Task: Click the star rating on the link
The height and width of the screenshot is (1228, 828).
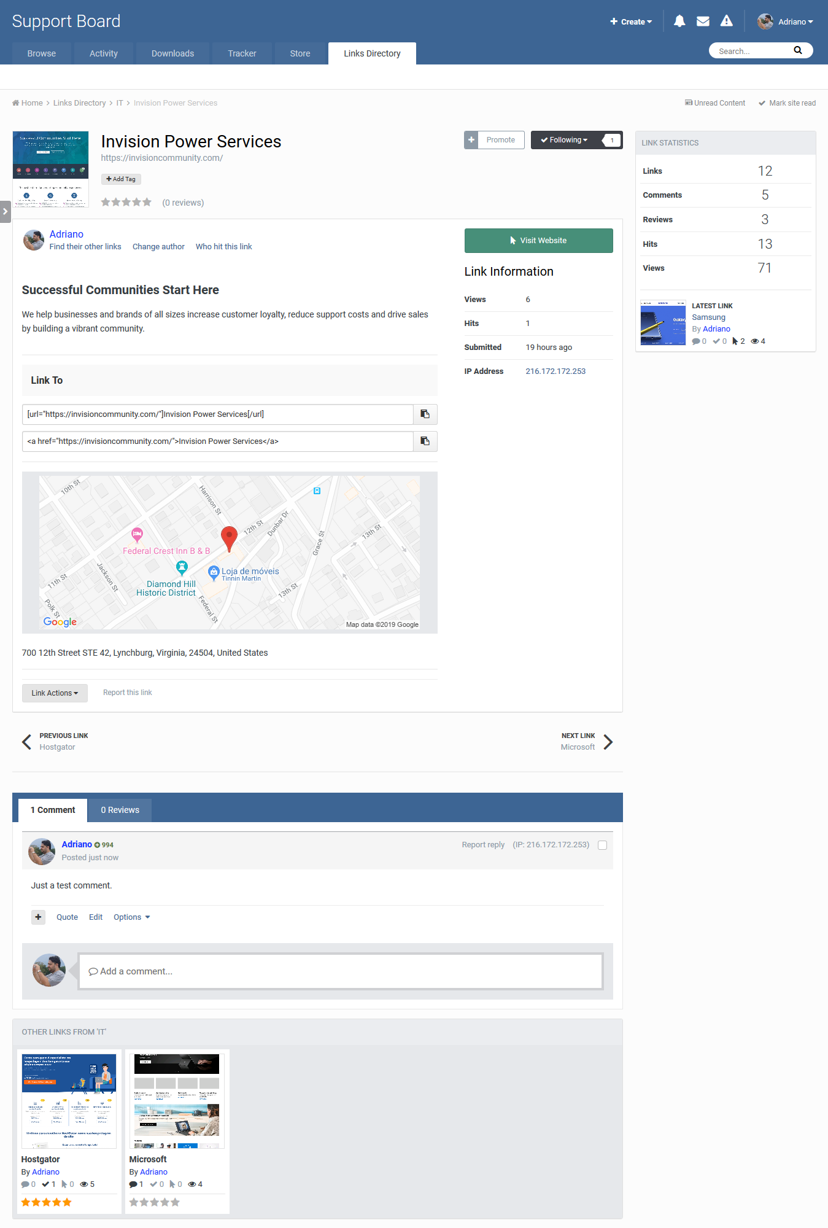Action: tap(126, 203)
